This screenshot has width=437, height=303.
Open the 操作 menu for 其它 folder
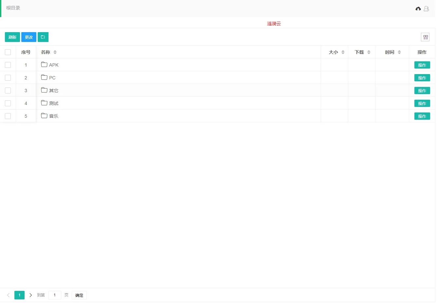point(422,91)
